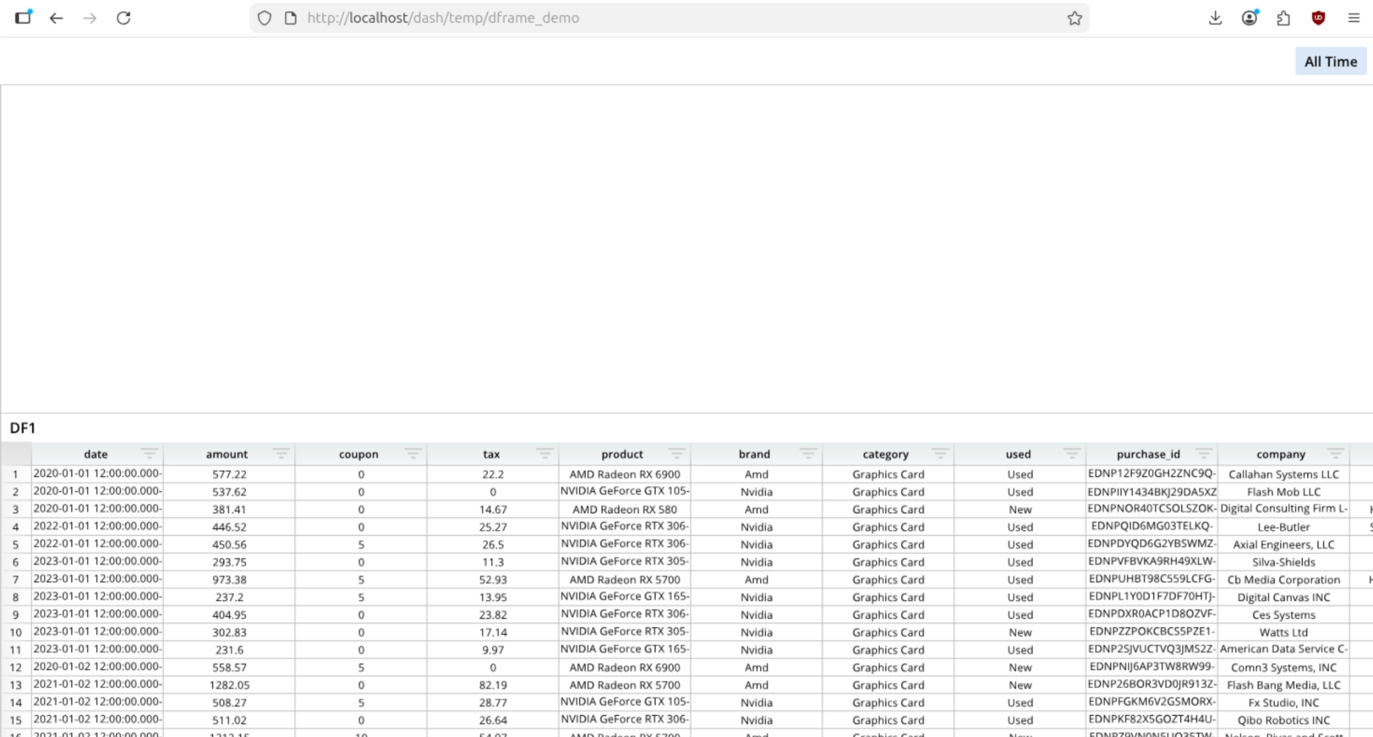Select the date column header

(x=96, y=454)
